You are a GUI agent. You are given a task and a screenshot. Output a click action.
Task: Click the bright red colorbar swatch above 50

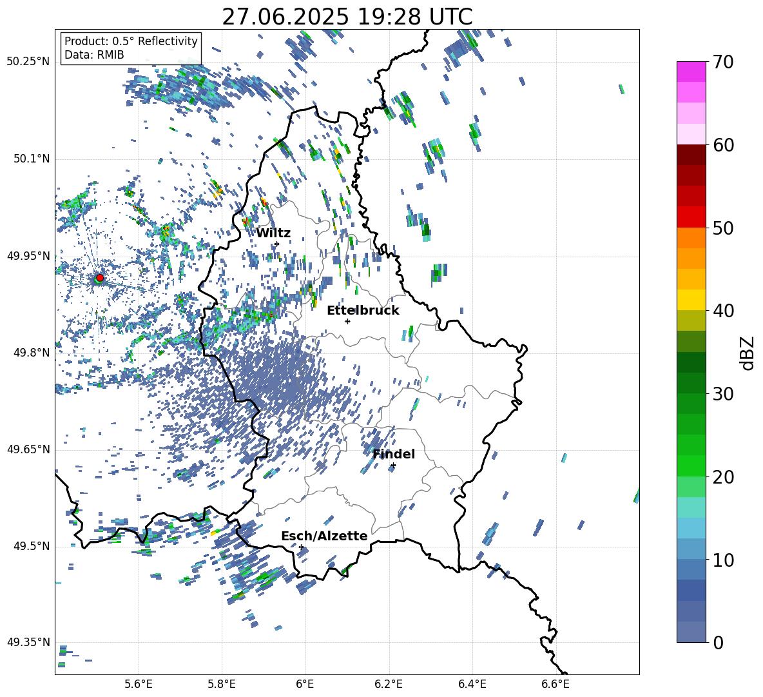click(x=691, y=217)
